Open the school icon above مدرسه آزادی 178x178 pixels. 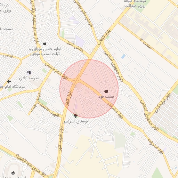29,73
